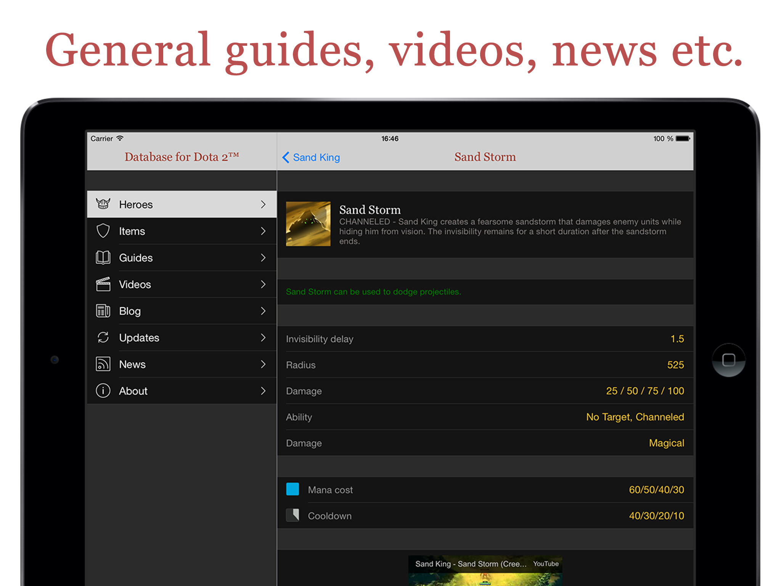Tap the 100 % battery percentage

point(663,138)
